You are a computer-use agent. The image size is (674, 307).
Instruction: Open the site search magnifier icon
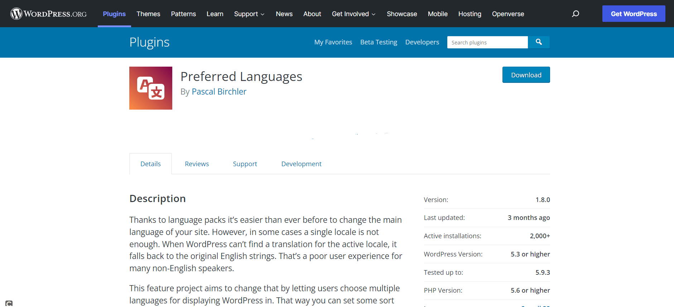click(576, 14)
